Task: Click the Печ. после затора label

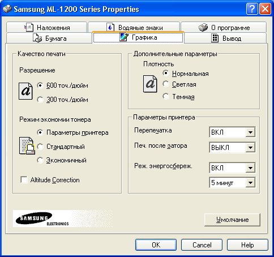Action: tap(161, 145)
